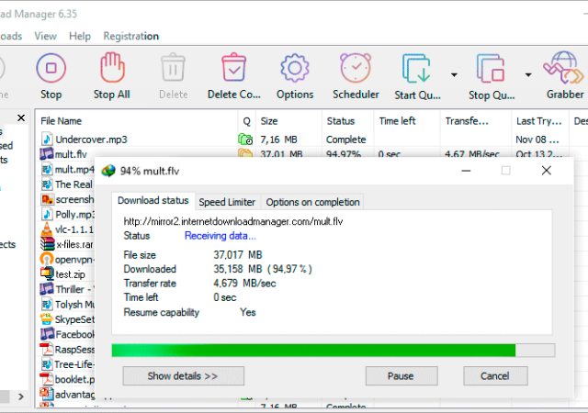Click Stop Queue toolbar icon
The height and width of the screenshot is (413, 588).
pos(491,68)
